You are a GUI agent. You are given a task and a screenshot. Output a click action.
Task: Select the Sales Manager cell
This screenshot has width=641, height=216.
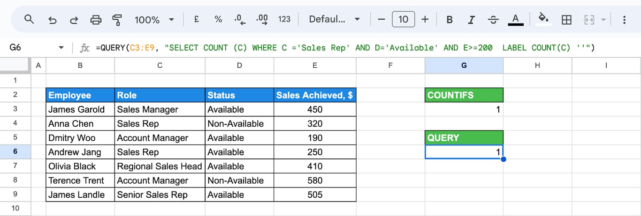(x=160, y=109)
